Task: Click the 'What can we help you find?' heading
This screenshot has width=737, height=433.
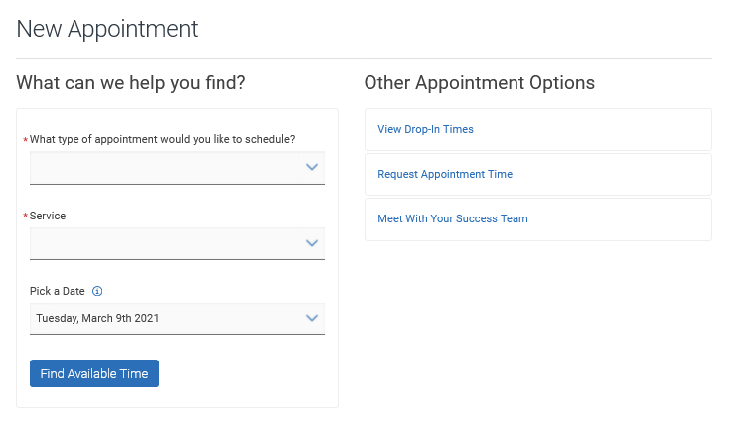Action: (131, 83)
